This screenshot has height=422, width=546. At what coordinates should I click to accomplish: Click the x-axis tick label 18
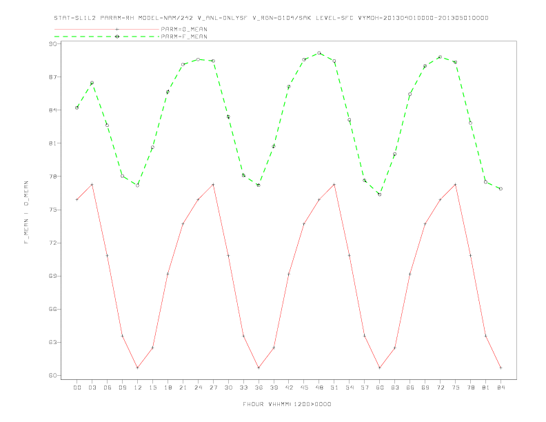(x=168, y=388)
